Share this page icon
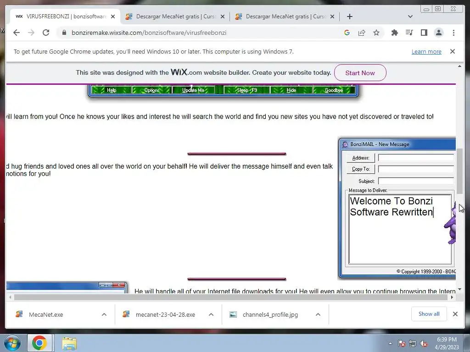Screen dimensions: 470x352 [x=362, y=33]
